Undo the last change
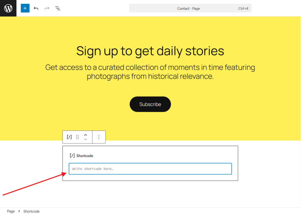 36,8
